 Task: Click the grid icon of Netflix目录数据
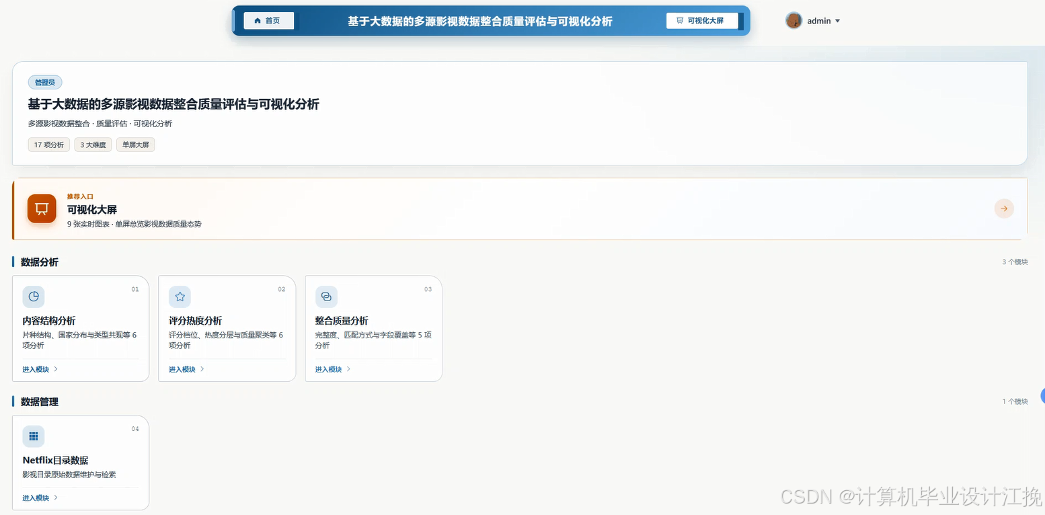pos(34,436)
